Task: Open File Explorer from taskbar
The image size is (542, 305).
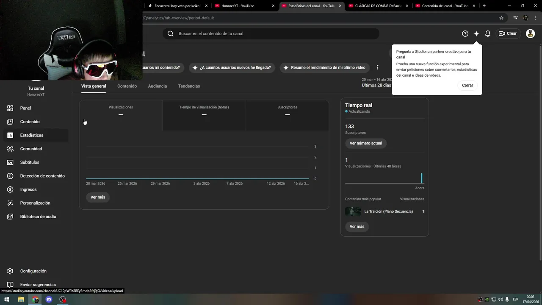Action: (x=21, y=299)
